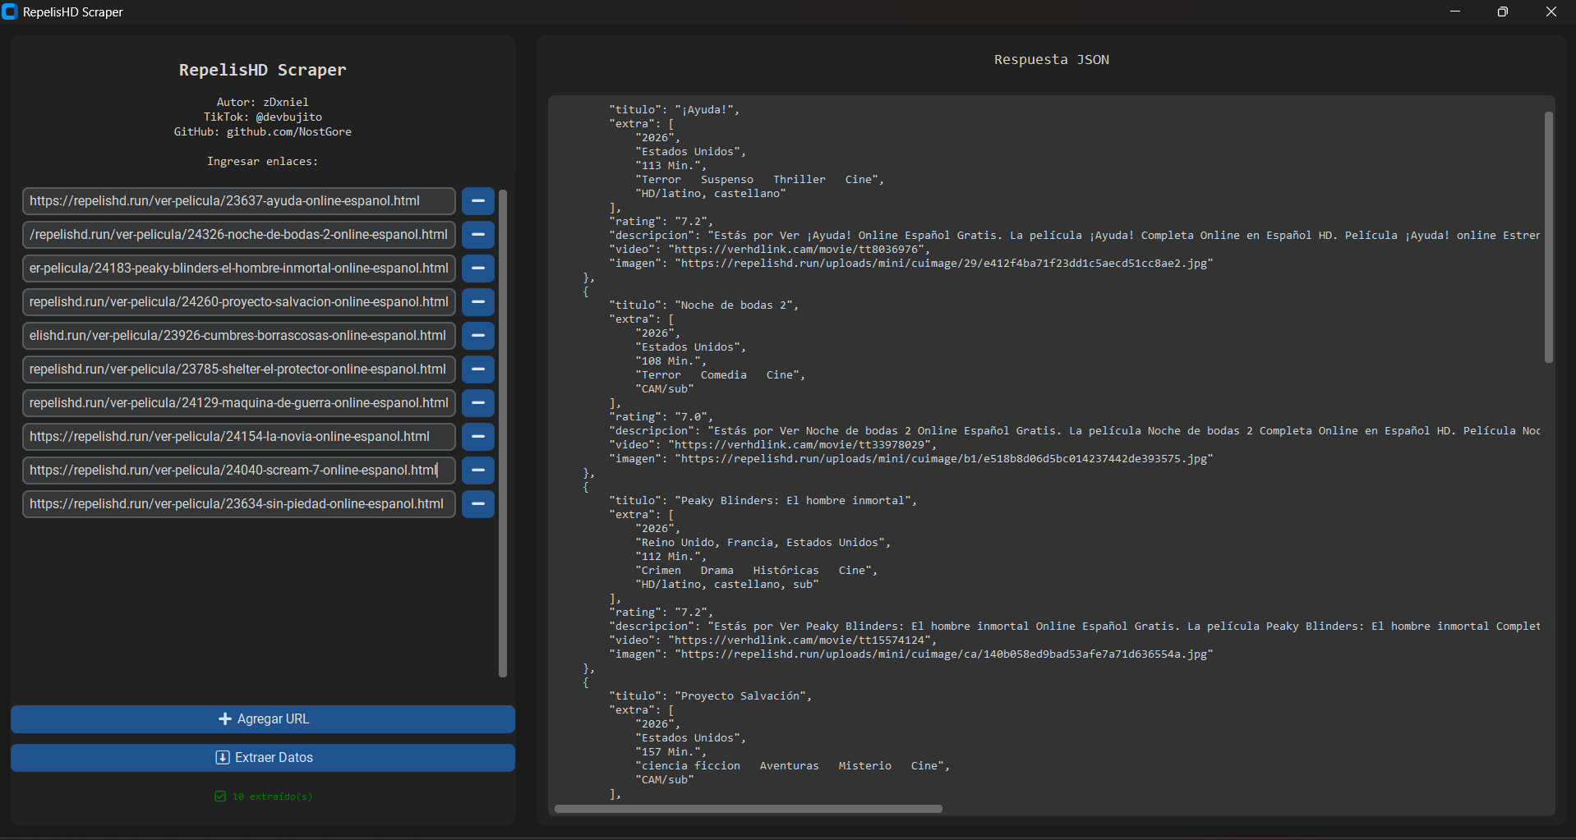This screenshot has width=1576, height=840.
Task: Remove the noche-de-bodas-2 URL row
Action: click(x=477, y=235)
